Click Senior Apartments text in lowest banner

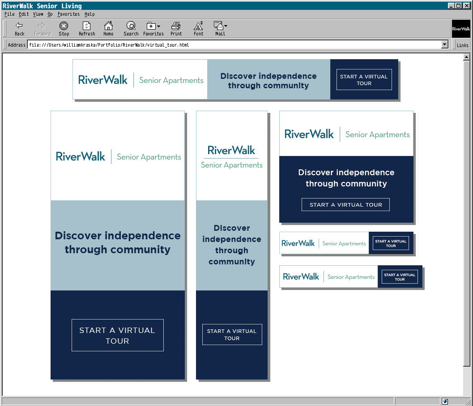pos(351,276)
